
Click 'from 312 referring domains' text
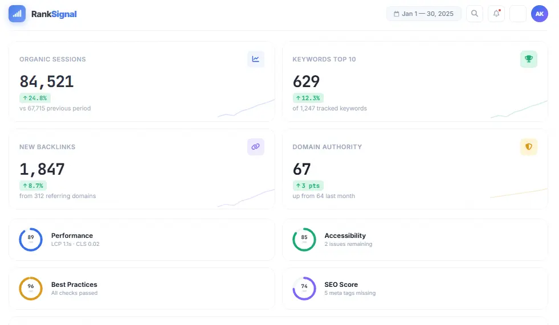point(58,196)
